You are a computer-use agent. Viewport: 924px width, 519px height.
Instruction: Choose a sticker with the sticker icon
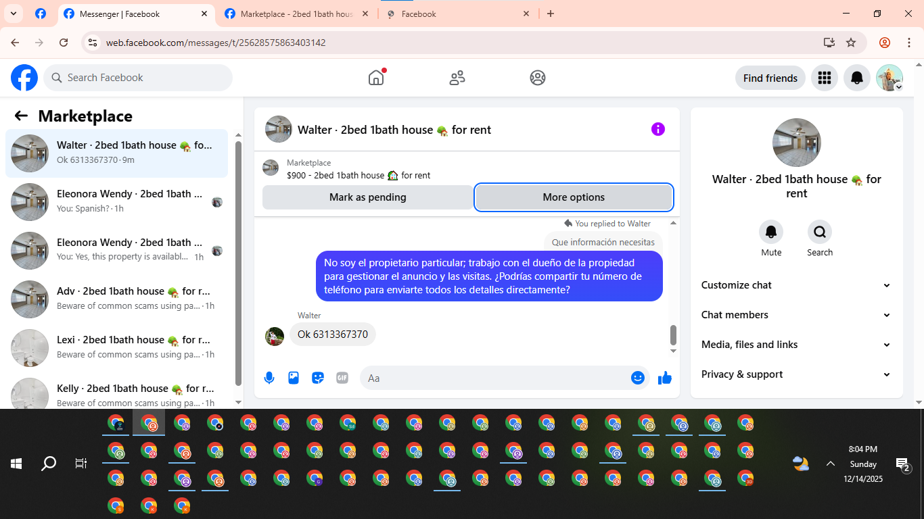(318, 378)
